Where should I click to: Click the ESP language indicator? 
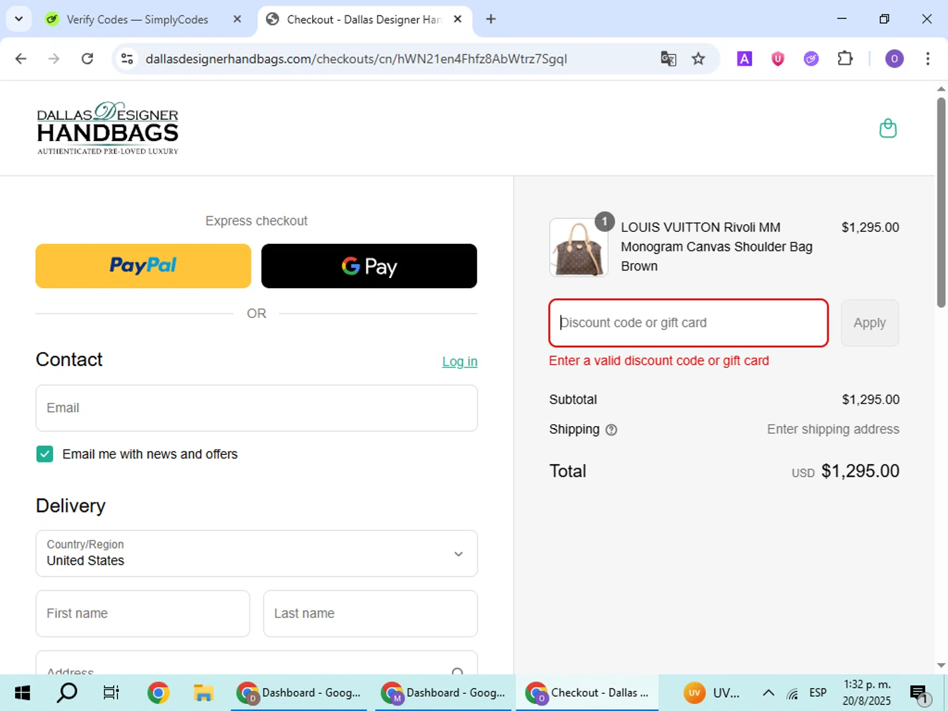click(x=818, y=693)
